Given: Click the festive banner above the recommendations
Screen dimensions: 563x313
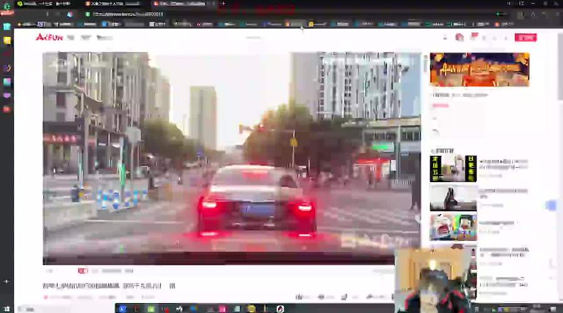Looking at the screenshot, I should point(479,69).
